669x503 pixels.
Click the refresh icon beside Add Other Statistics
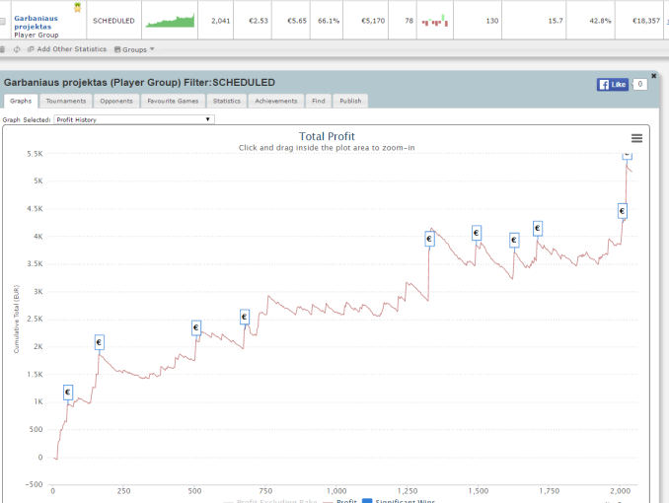[x=17, y=49]
